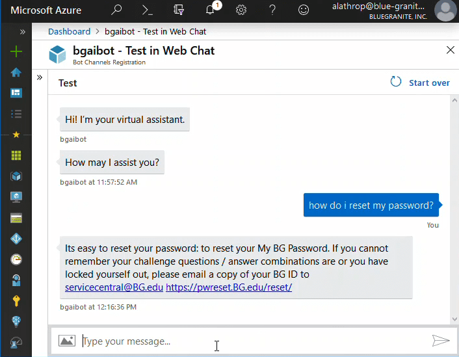Click the alathrop@blue-granit account label
The height and width of the screenshot is (357, 459).
378,6
